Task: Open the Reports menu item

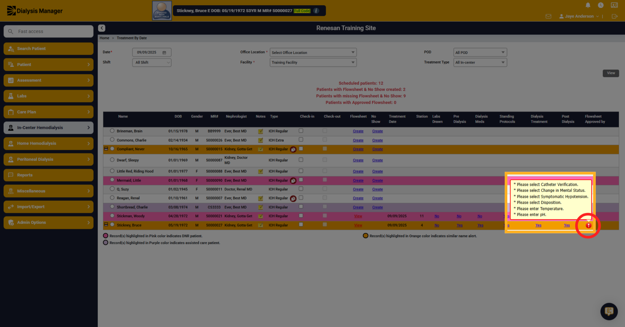Action: coord(48,175)
